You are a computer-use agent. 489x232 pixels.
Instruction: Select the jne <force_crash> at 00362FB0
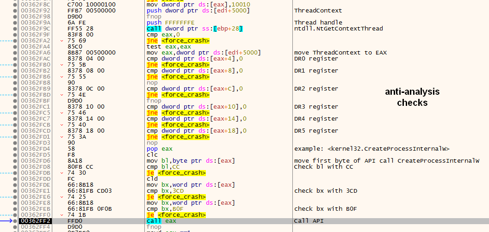(178, 65)
